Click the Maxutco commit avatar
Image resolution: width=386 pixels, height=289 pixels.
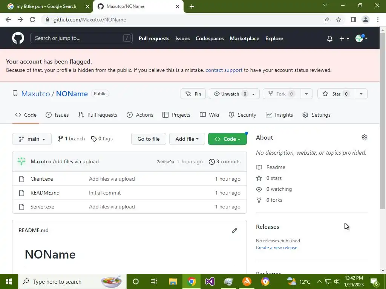coord(21,161)
